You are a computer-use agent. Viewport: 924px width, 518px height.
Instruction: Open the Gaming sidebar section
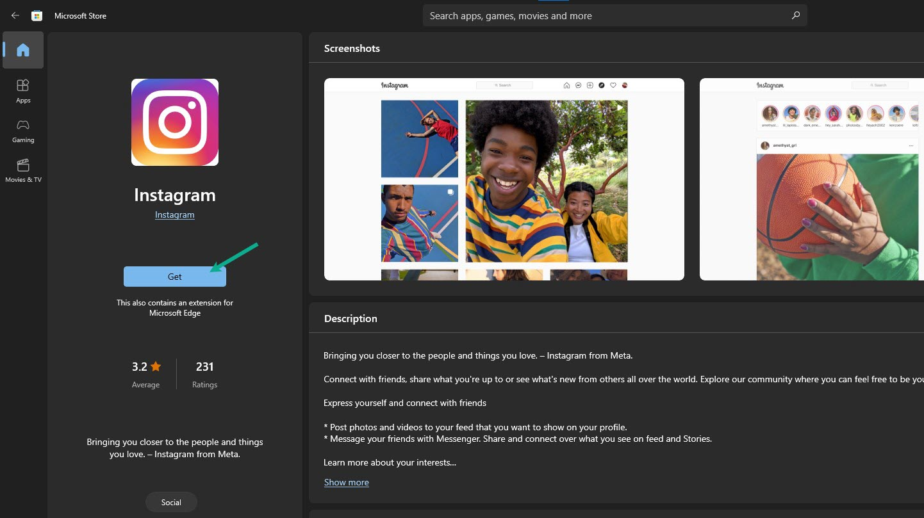click(x=23, y=131)
